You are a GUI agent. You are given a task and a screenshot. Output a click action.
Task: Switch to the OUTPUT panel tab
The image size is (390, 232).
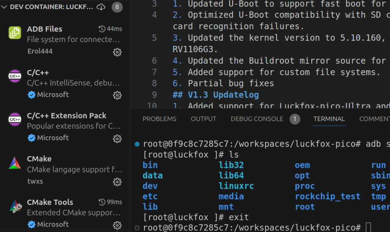[x=203, y=119]
